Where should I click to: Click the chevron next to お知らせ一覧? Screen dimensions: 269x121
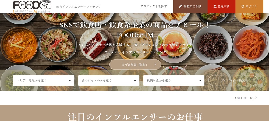pyautogui.click(x=256, y=98)
